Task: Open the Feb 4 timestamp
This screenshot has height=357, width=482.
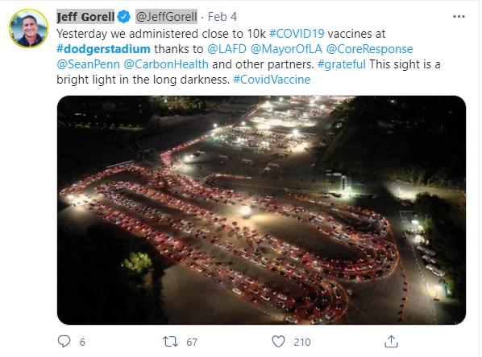Action: 222,17
